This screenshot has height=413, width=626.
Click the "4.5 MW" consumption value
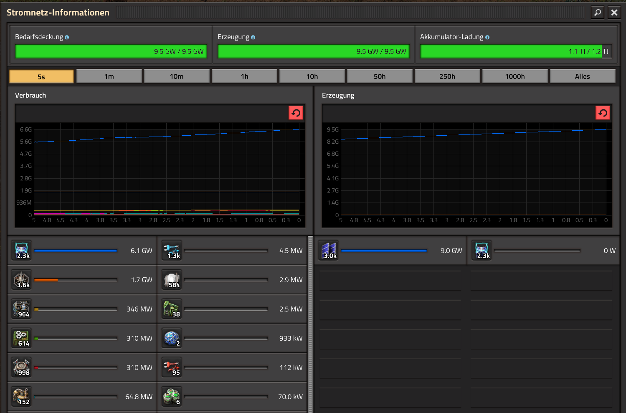pos(291,251)
